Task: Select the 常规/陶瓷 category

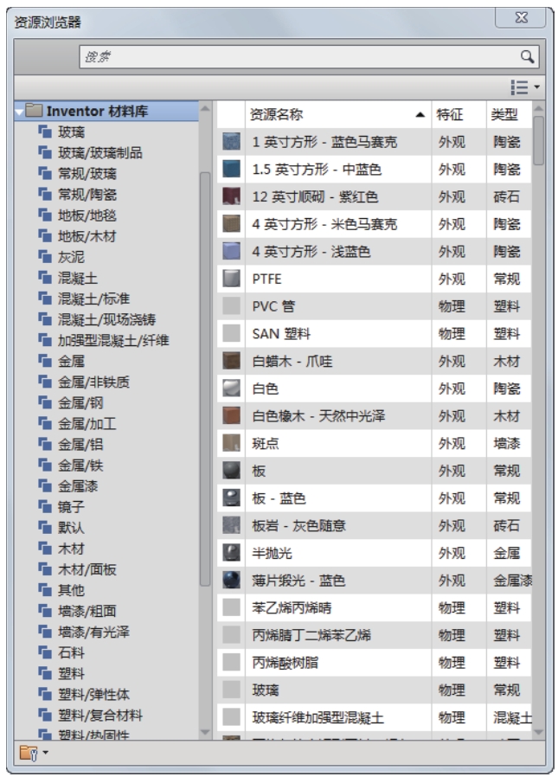Action: (x=87, y=194)
